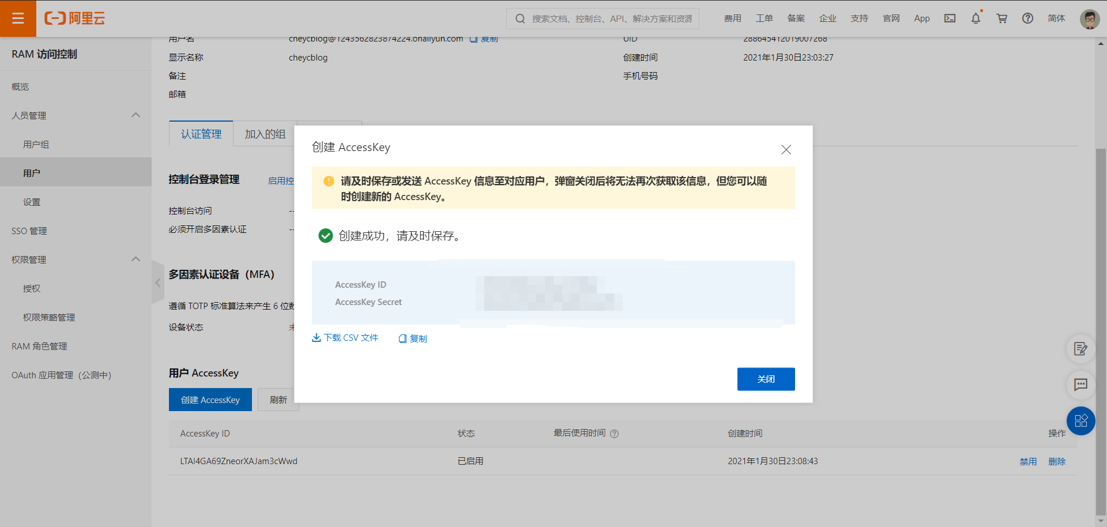Viewport: 1107px width, 527px height.
Task: Click the 启用控制台登录 link
Action: pos(281,180)
